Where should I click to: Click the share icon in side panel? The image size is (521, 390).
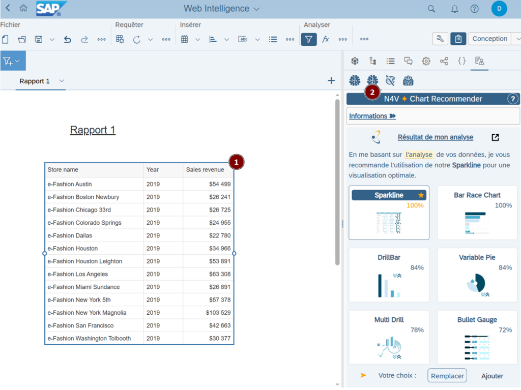coord(444,61)
